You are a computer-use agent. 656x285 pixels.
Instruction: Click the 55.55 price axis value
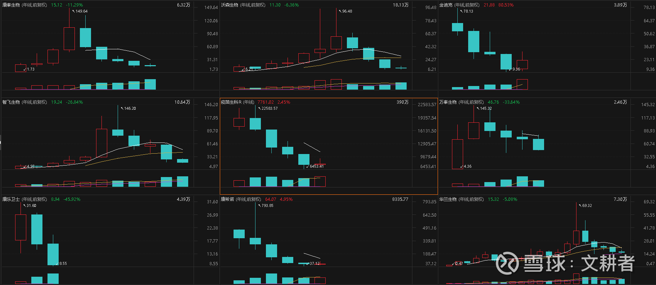(x=649, y=215)
